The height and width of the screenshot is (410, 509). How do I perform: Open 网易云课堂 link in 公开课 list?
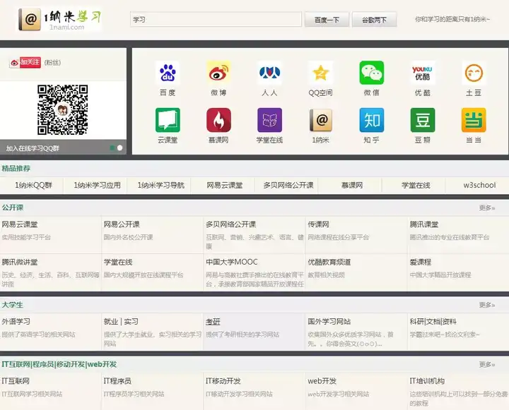(x=20, y=224)
